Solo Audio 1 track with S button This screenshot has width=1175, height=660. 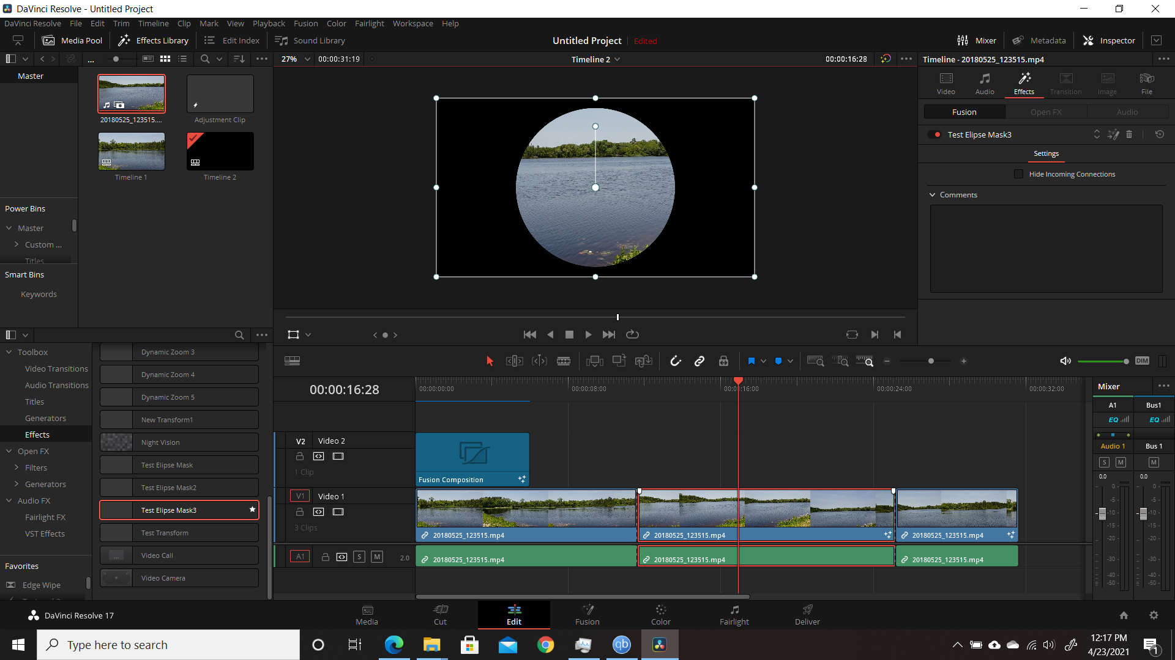point(359,557)
